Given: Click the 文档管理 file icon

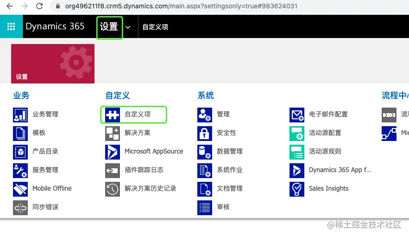Looking at the screenshot, I should [205, 189].
